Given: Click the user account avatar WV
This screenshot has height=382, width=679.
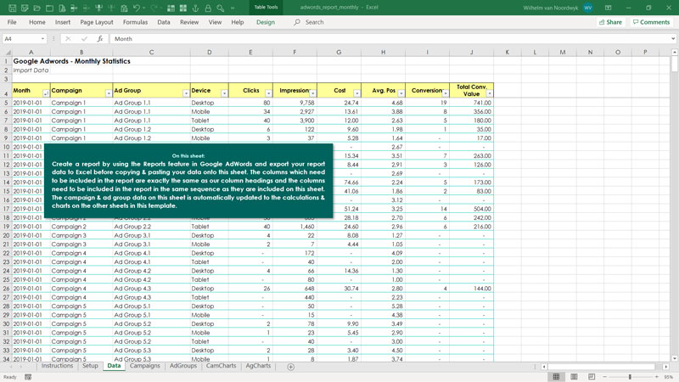Looking at the screenshot, I should click(x=587, y=8).
